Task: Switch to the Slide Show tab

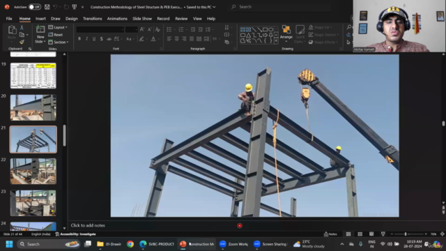Action: click(142, 19)
